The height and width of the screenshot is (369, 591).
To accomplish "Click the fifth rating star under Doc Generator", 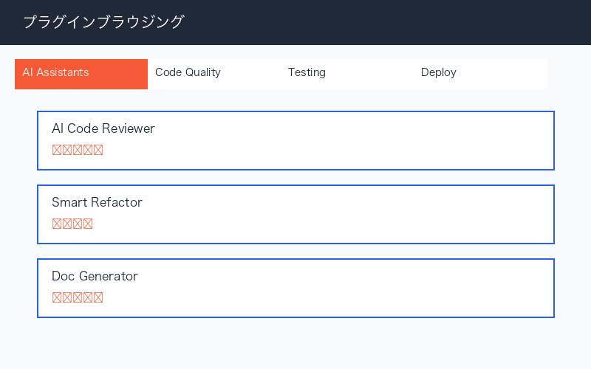I will click(98, 297).
